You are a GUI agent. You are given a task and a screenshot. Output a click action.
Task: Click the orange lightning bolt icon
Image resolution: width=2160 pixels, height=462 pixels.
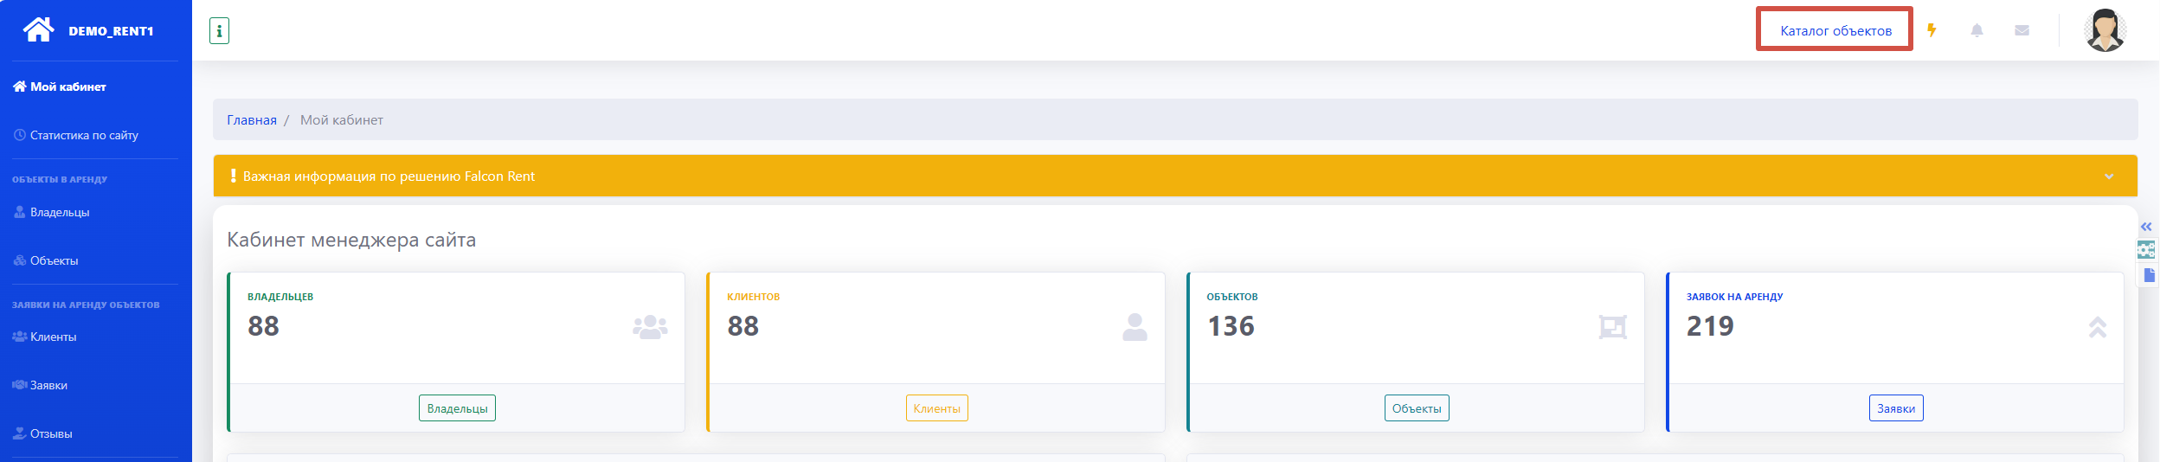1932,30
